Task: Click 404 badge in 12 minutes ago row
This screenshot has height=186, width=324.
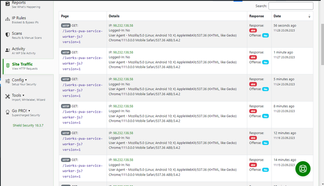Action: click(x=253, y=138)
